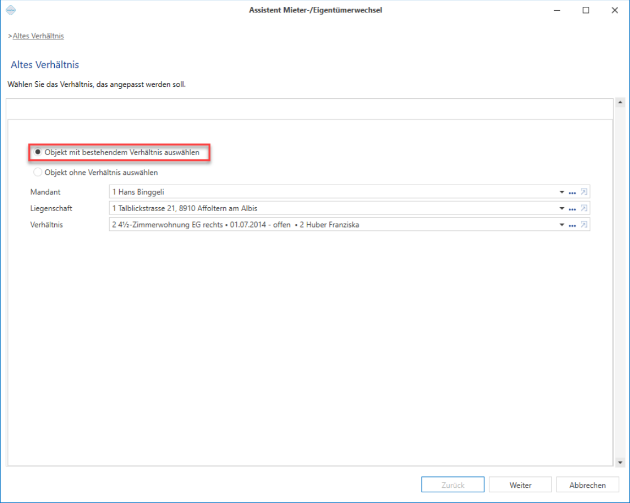
Task: Click the Weiter button
Action: pyautogui.click(x=520, y=485)
